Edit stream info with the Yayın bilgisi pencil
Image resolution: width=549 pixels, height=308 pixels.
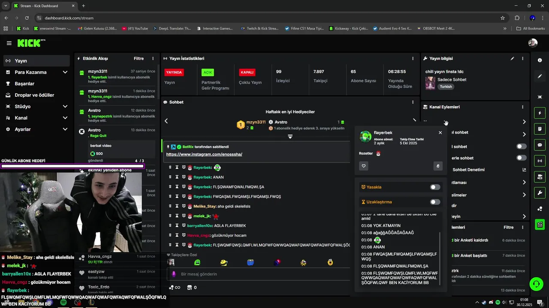tap(512, 59)
